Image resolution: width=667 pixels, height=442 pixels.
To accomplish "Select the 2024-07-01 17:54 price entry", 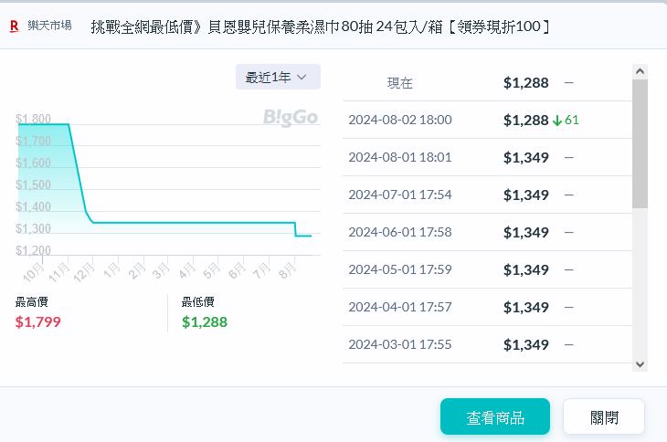I will (x=486, y=195).
